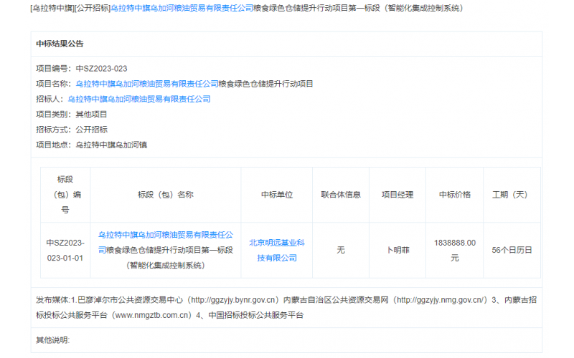Click the 工期（天）column header
This screenshot has width=574, height=358.
pos(509,195)
